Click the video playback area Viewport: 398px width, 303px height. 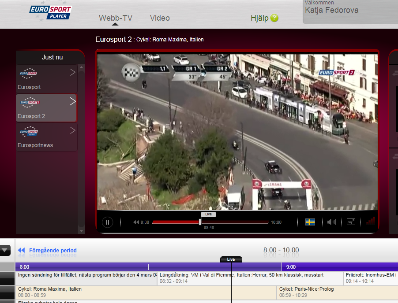click(237, 132)
